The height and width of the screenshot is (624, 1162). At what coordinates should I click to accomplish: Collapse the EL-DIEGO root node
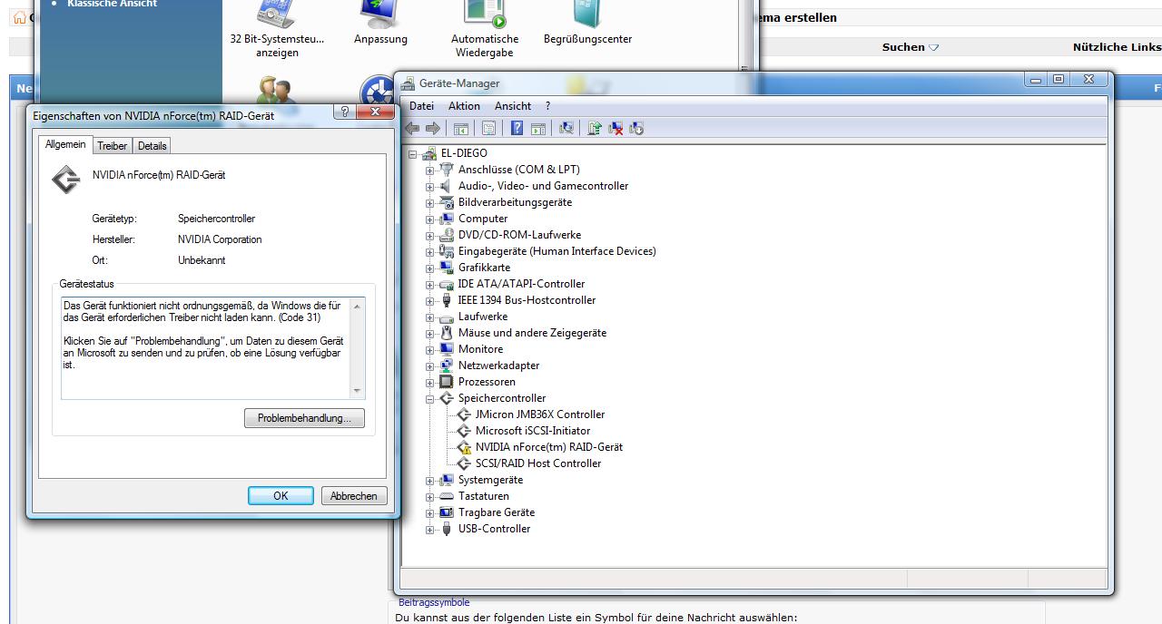pyautogui.click(x=413, y=154)
